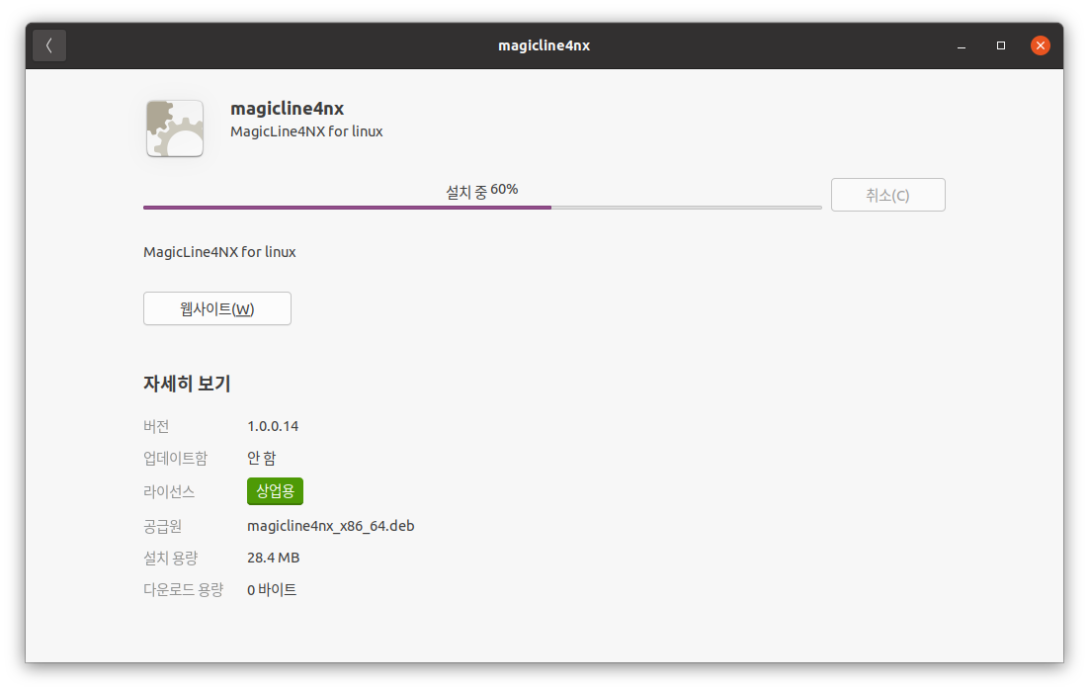The image size is (1089, 691).
Task: Click the 설치 용량 label
Action: pos(171,558)
